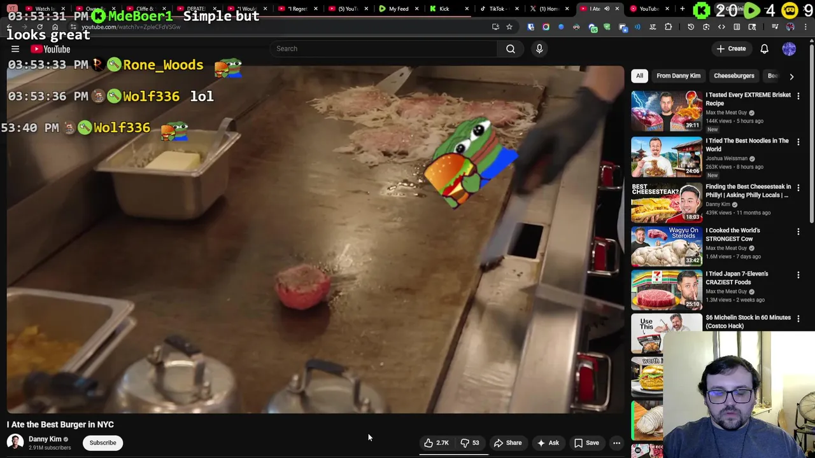Go to YouTube home via logo
815x458 pixels.
coord(50,49)
